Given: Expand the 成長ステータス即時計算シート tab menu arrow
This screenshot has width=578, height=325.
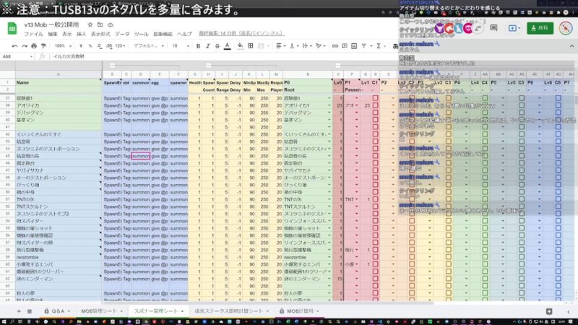Looking at the screenshot, I should coord(268,311).
